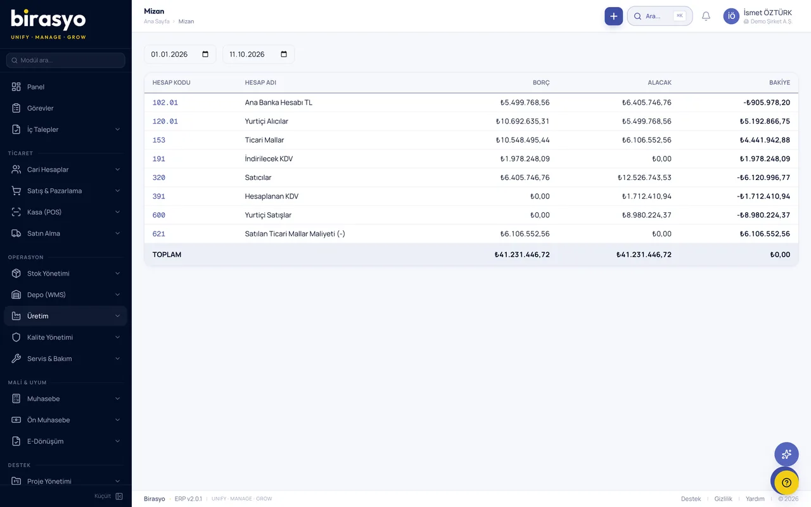Open account code 621 link

pos(159,234)
